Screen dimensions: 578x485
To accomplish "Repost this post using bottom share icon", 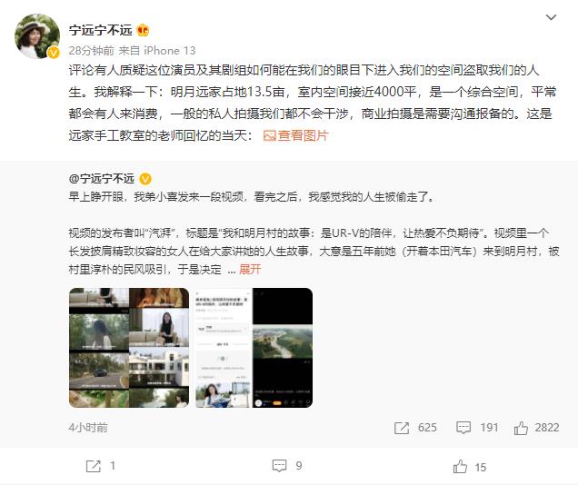I will pyautogui.click(x=93, y=466).
